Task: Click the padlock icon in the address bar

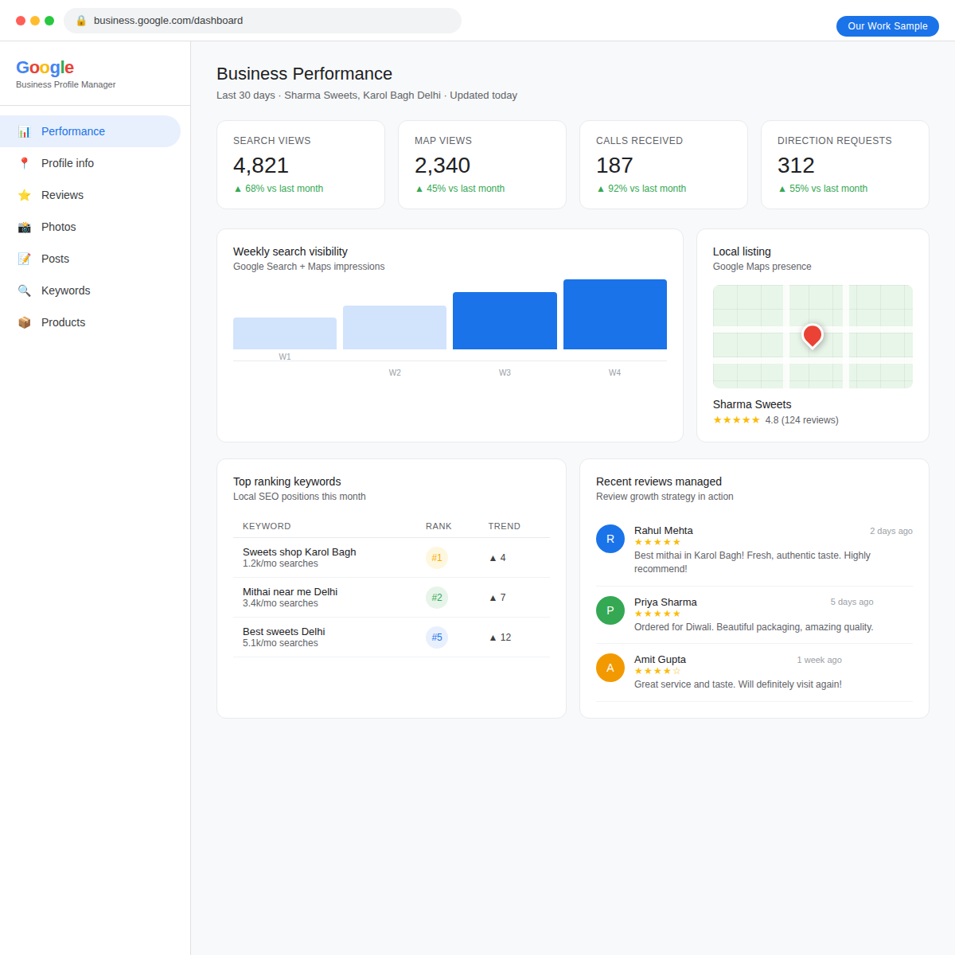Action: pos(80,21)
